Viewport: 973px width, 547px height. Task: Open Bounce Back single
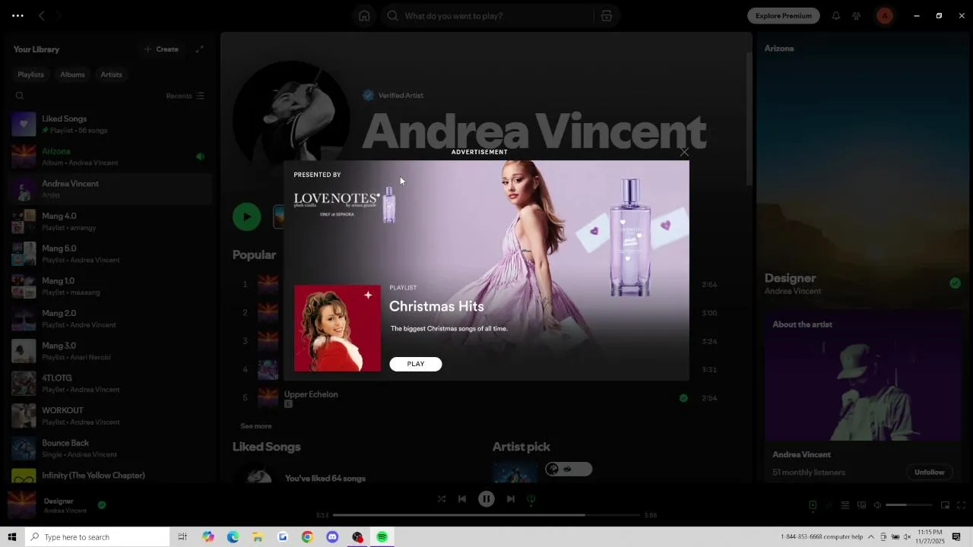point(109,448)
